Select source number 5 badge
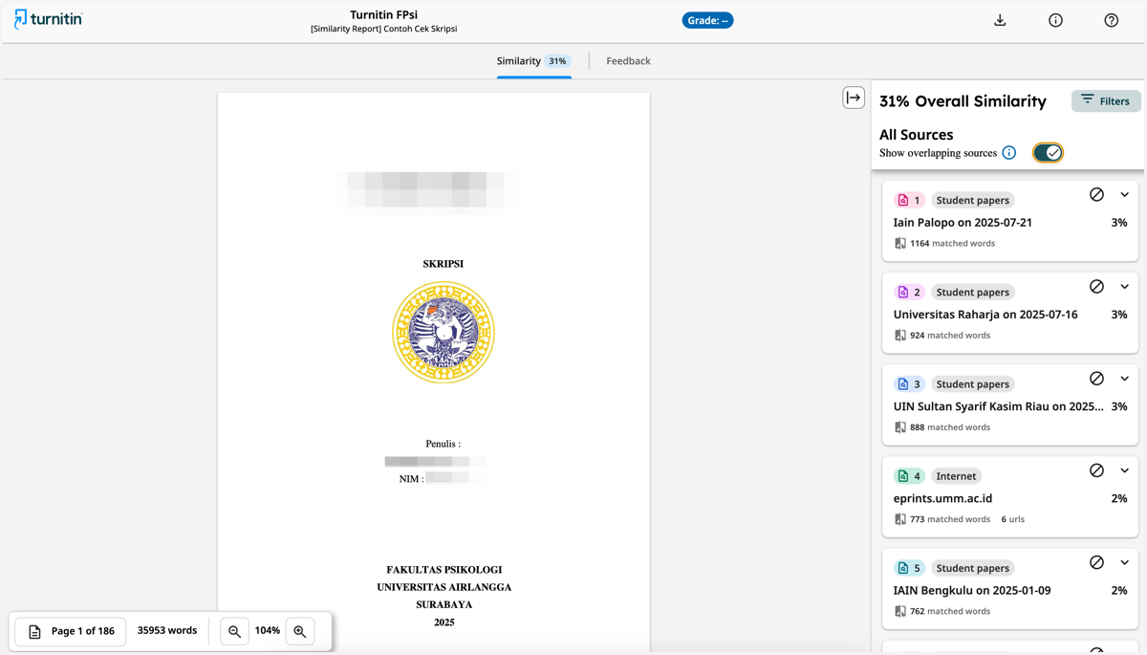The image size is (1147, 655). pyautogui.click(x=909, y=567)
